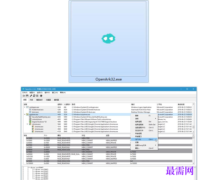Switch to the 进程 tab
Screen dimensions: 199x180
25,100
